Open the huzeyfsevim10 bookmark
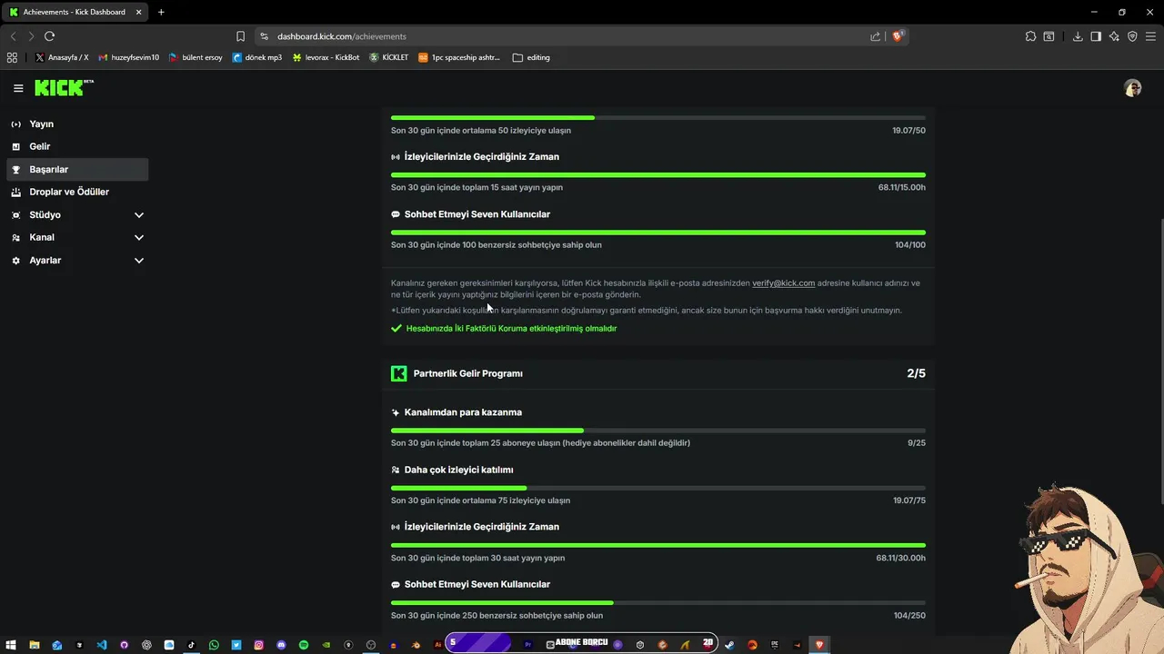 (x=128, y=57)
